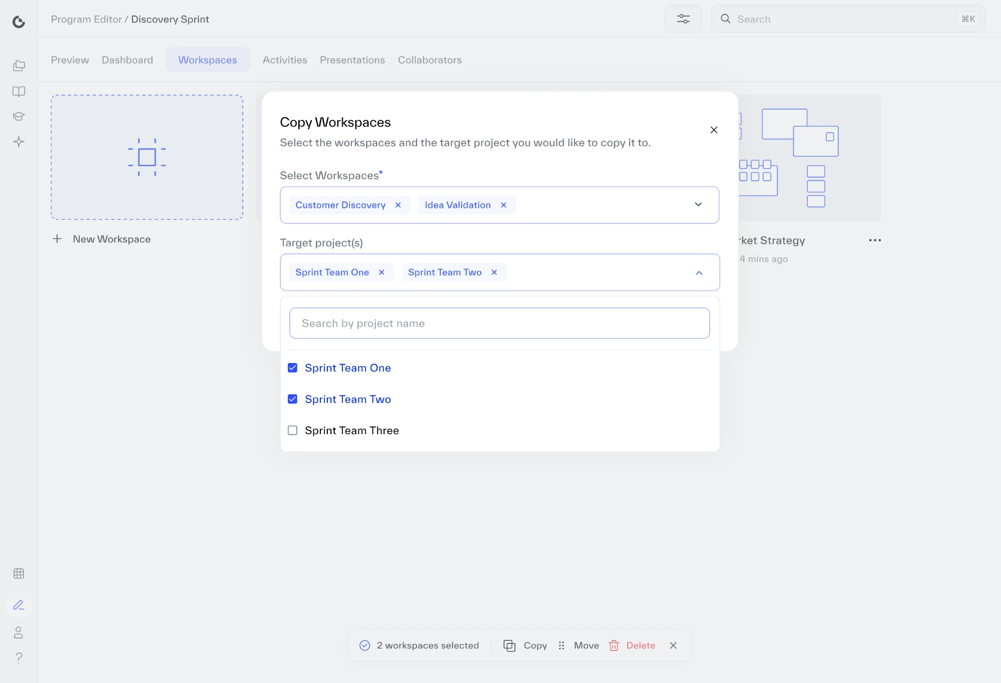Open the three-dots menu for Market Strategy

point(875,240)
